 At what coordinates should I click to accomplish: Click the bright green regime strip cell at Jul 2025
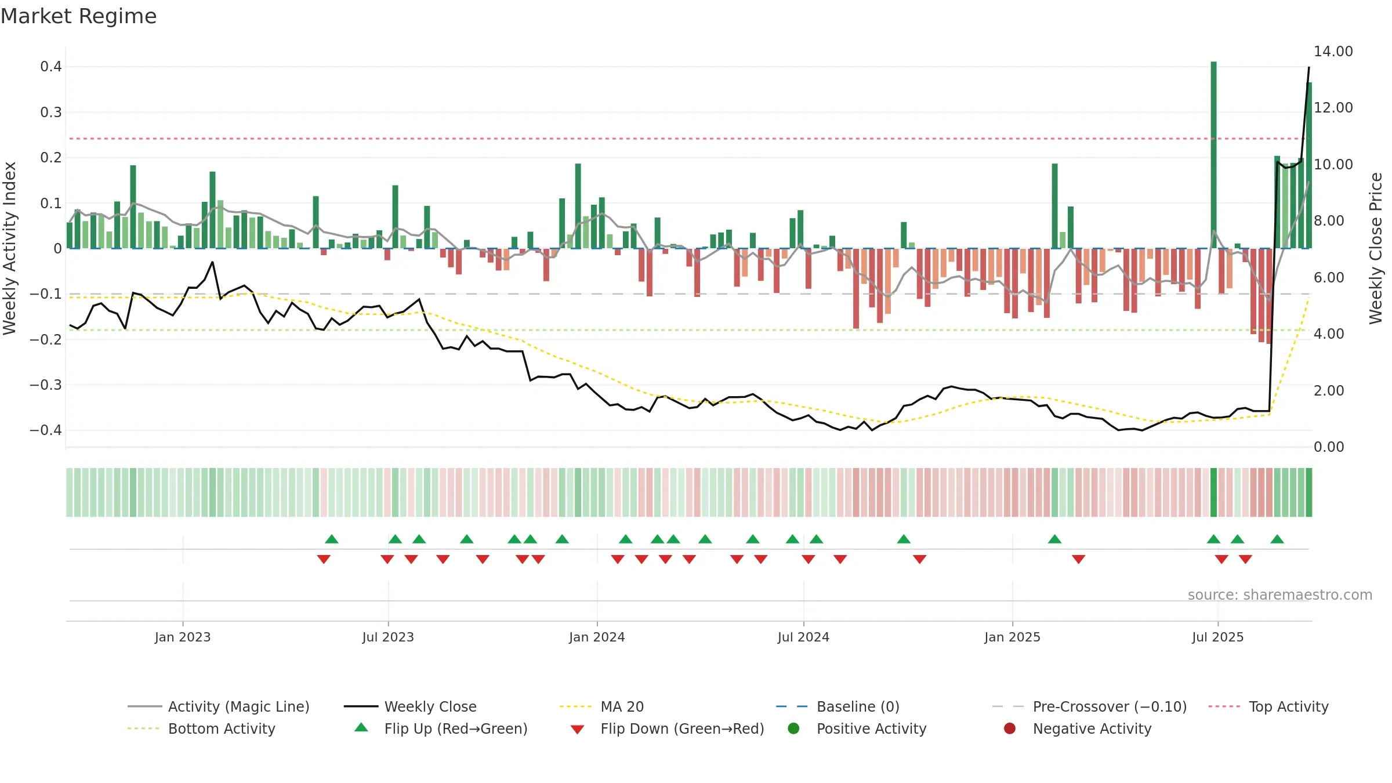pos(1213,492)
